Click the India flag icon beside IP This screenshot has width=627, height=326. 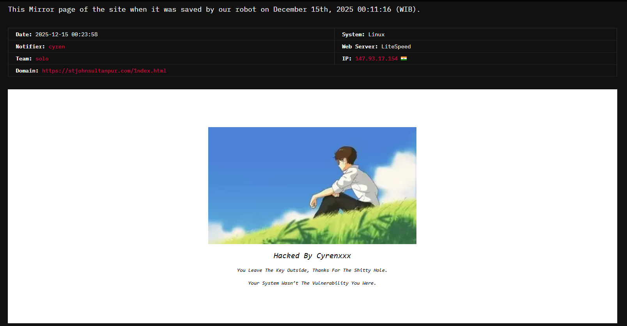click(x=404, y=58)
